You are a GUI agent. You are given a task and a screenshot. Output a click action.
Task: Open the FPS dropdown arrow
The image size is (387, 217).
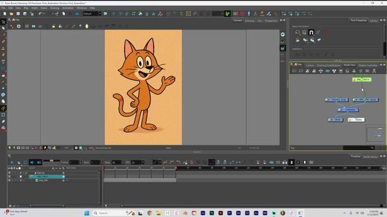pos(143,162)
